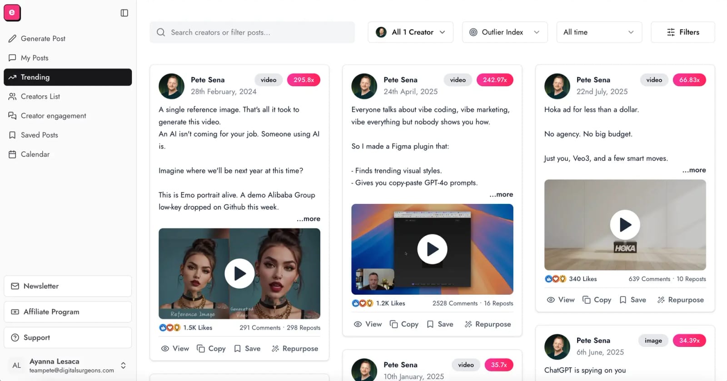Expand the Ayanna Lesaca account switcher
The image size is (727, 381).
tap(123, 366)
